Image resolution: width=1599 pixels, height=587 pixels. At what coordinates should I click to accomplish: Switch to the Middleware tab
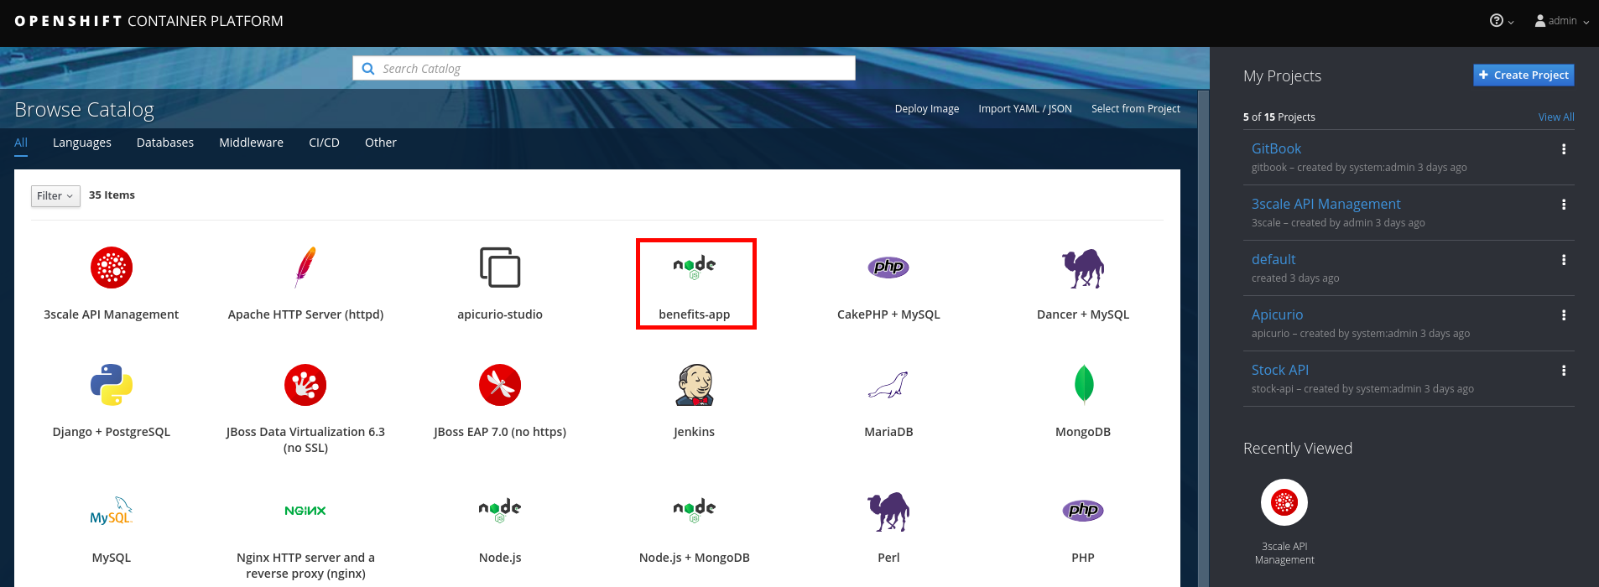[251, 143]
